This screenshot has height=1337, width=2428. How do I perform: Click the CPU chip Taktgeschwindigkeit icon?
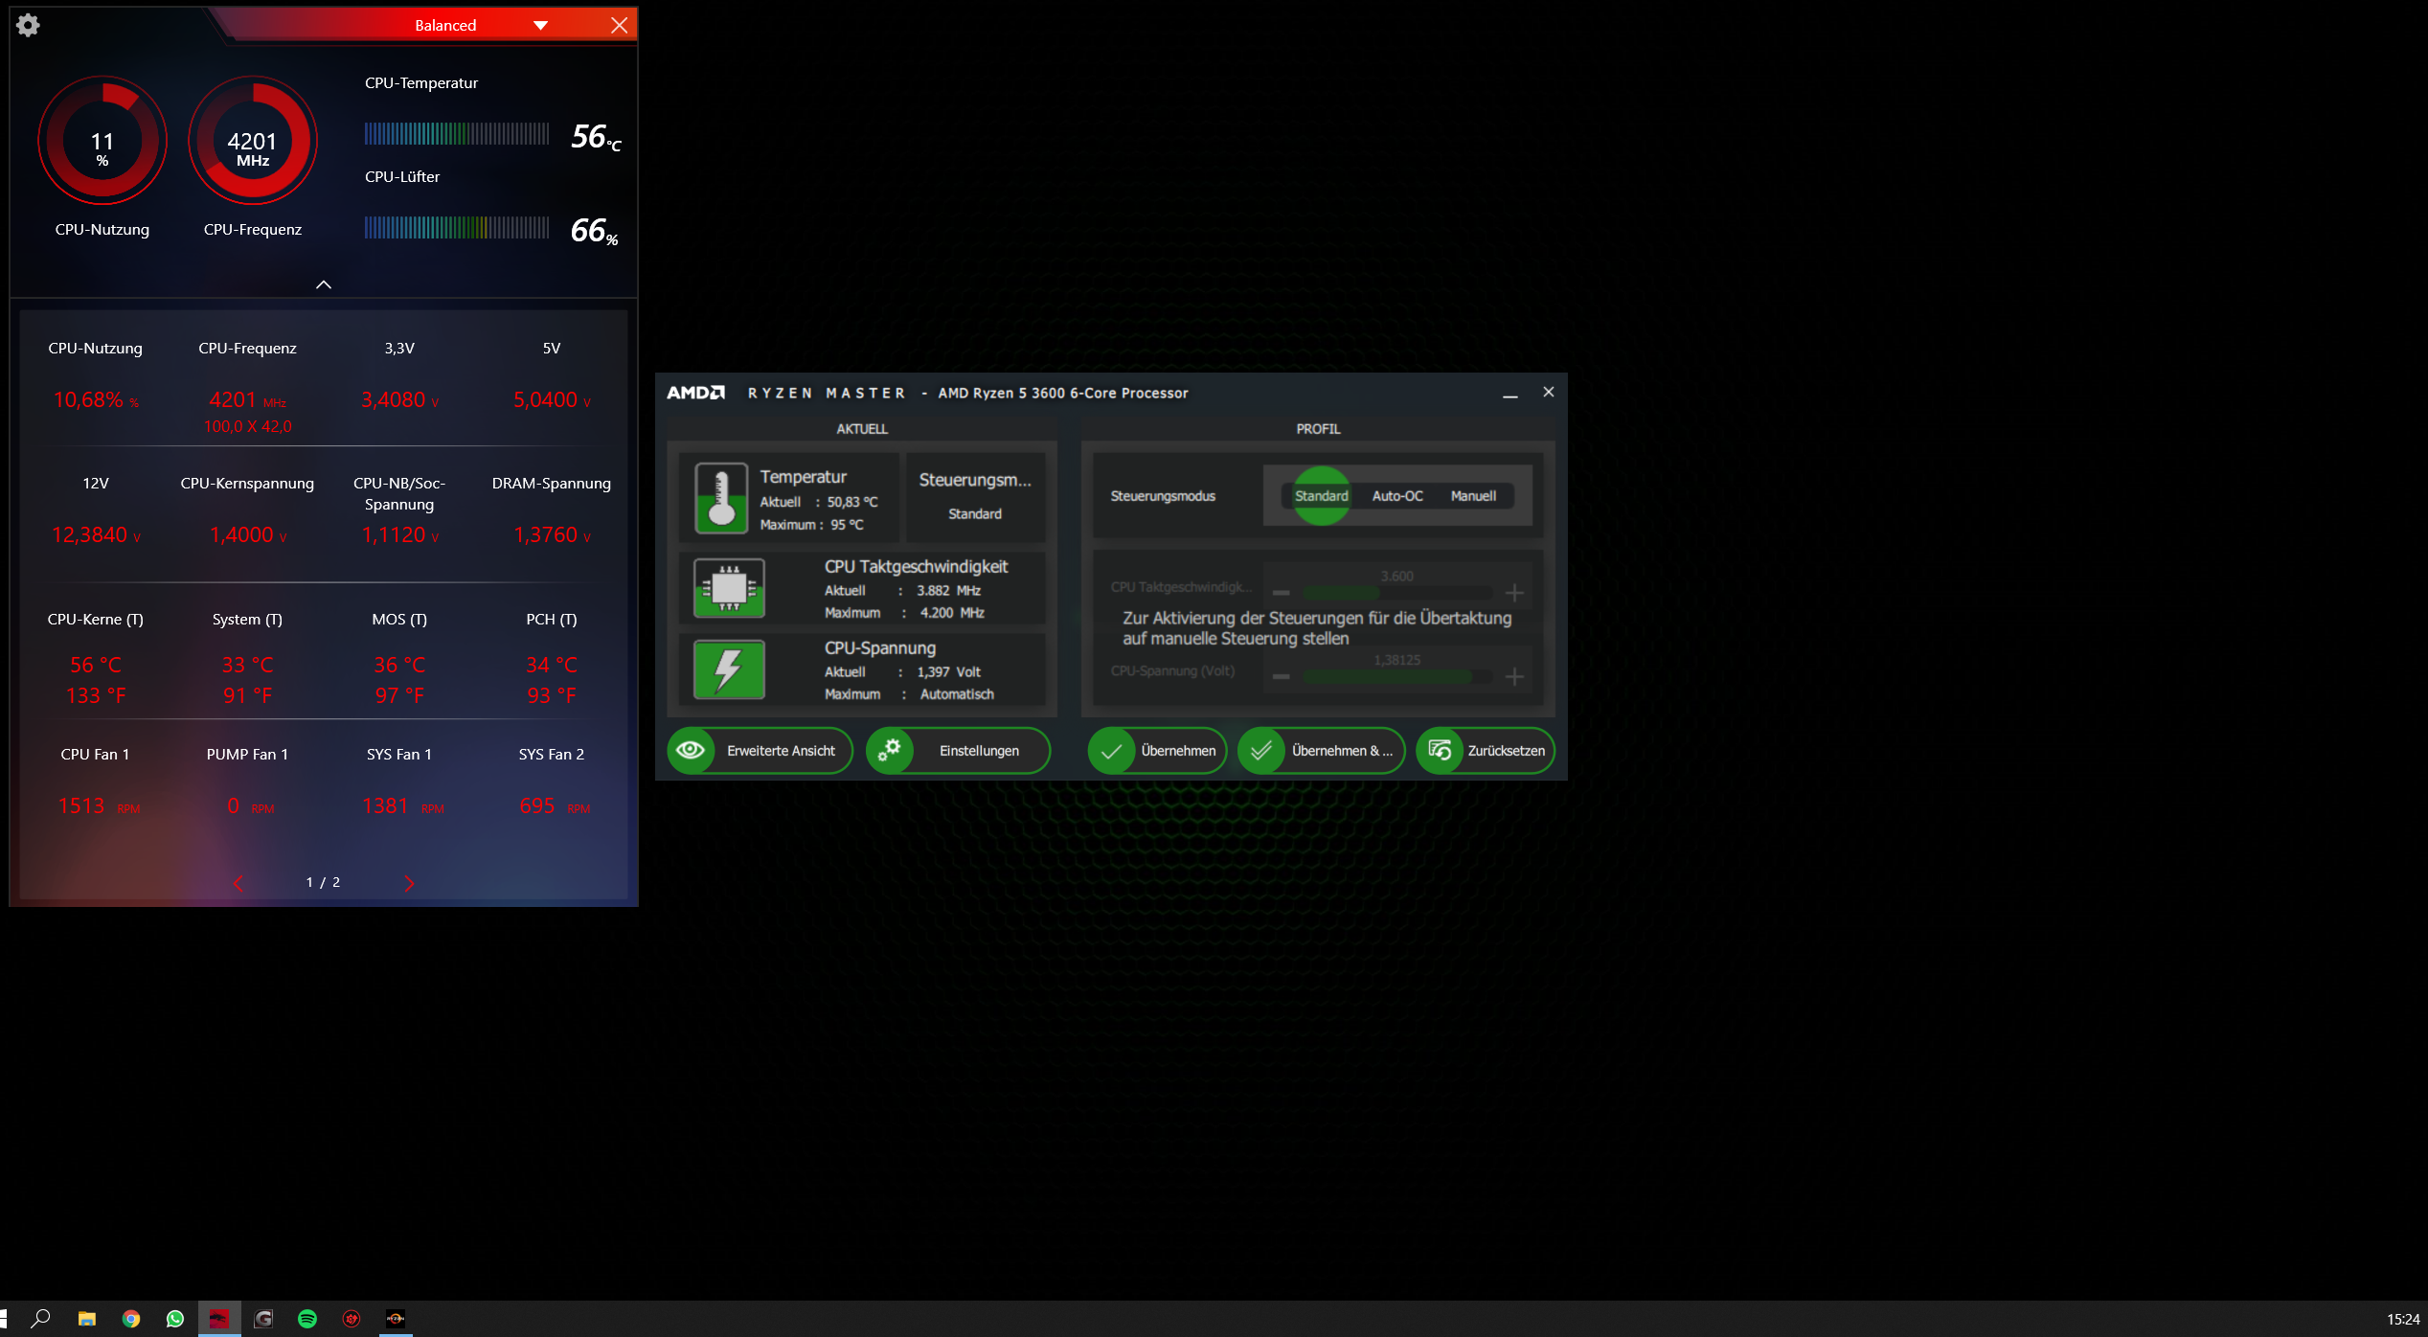[729, 588]
